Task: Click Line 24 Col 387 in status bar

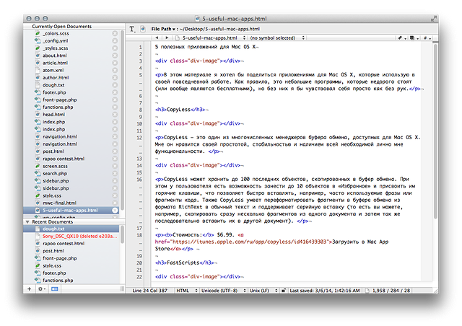Action: [x=149, y=291]
